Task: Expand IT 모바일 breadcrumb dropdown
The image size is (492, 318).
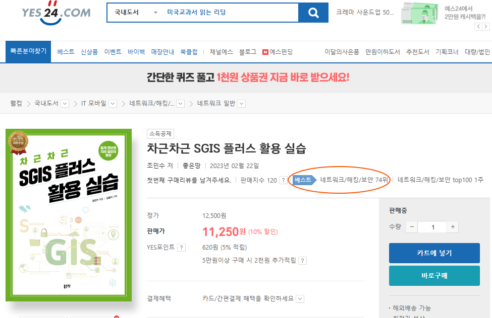Action: click(x=113, y=104)
